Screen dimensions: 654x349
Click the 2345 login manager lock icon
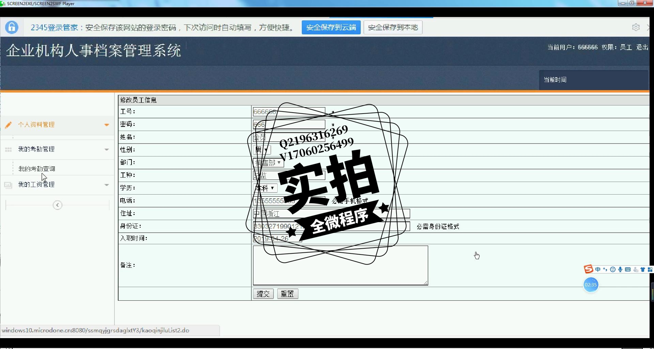pyautogui.click(x=12, y=27)
